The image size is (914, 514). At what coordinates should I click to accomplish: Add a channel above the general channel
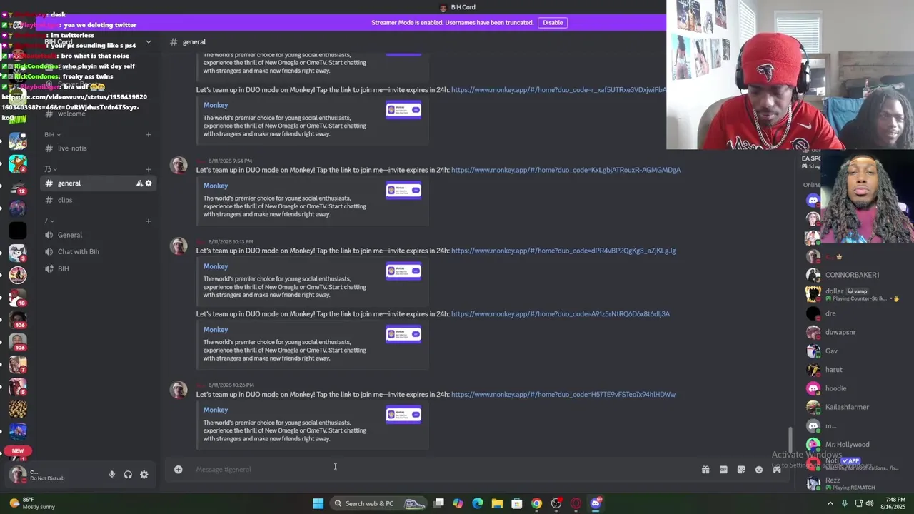pos(149,169)
